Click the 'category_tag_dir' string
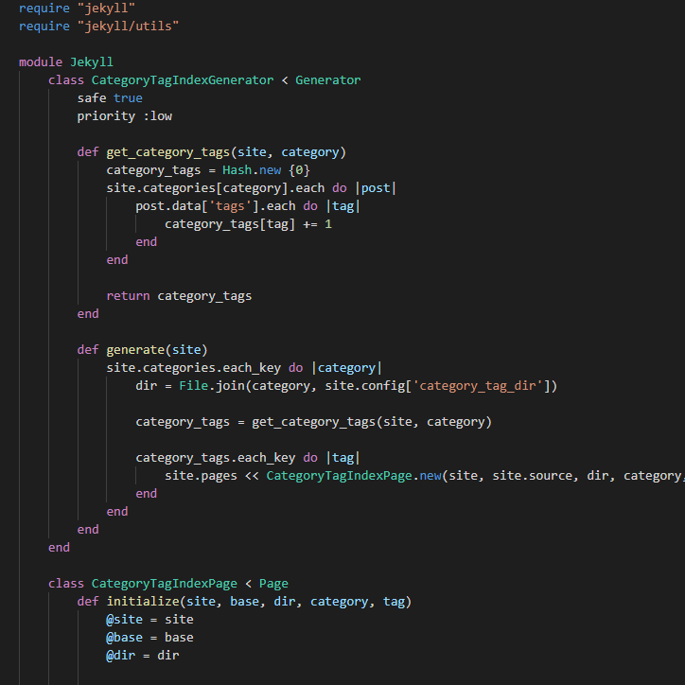This screenshot has width=685, height=685. (478, 386)
